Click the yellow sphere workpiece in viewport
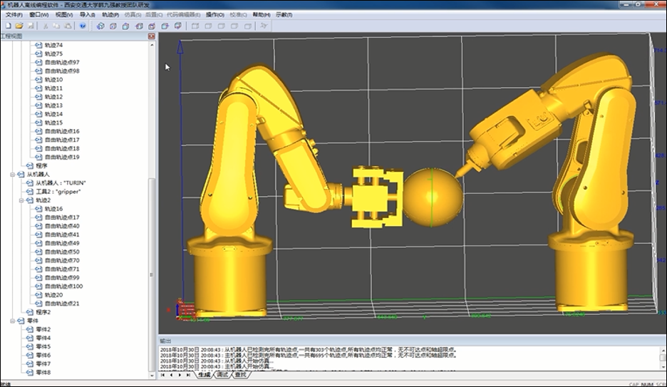Screen dimensions: 667x387 [x=433, y=197]
